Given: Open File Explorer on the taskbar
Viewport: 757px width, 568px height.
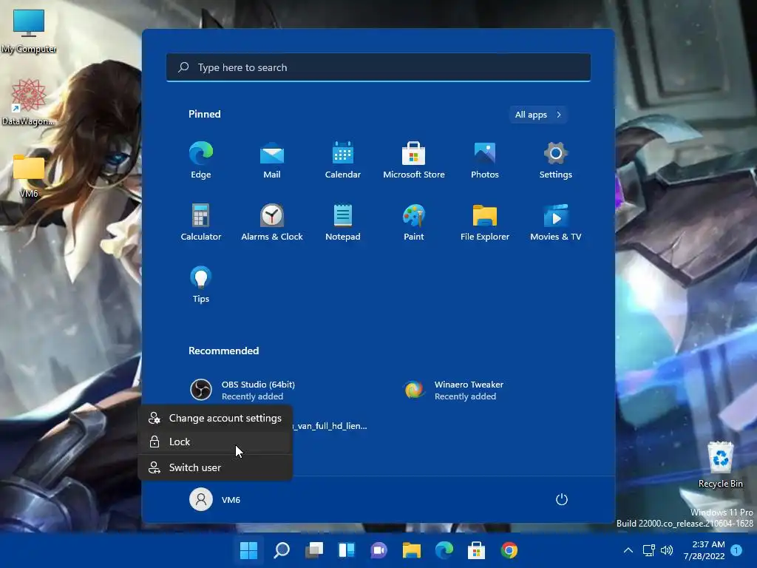Looking at the screenshot, I should pyautogui.click(x=412, y=550).
